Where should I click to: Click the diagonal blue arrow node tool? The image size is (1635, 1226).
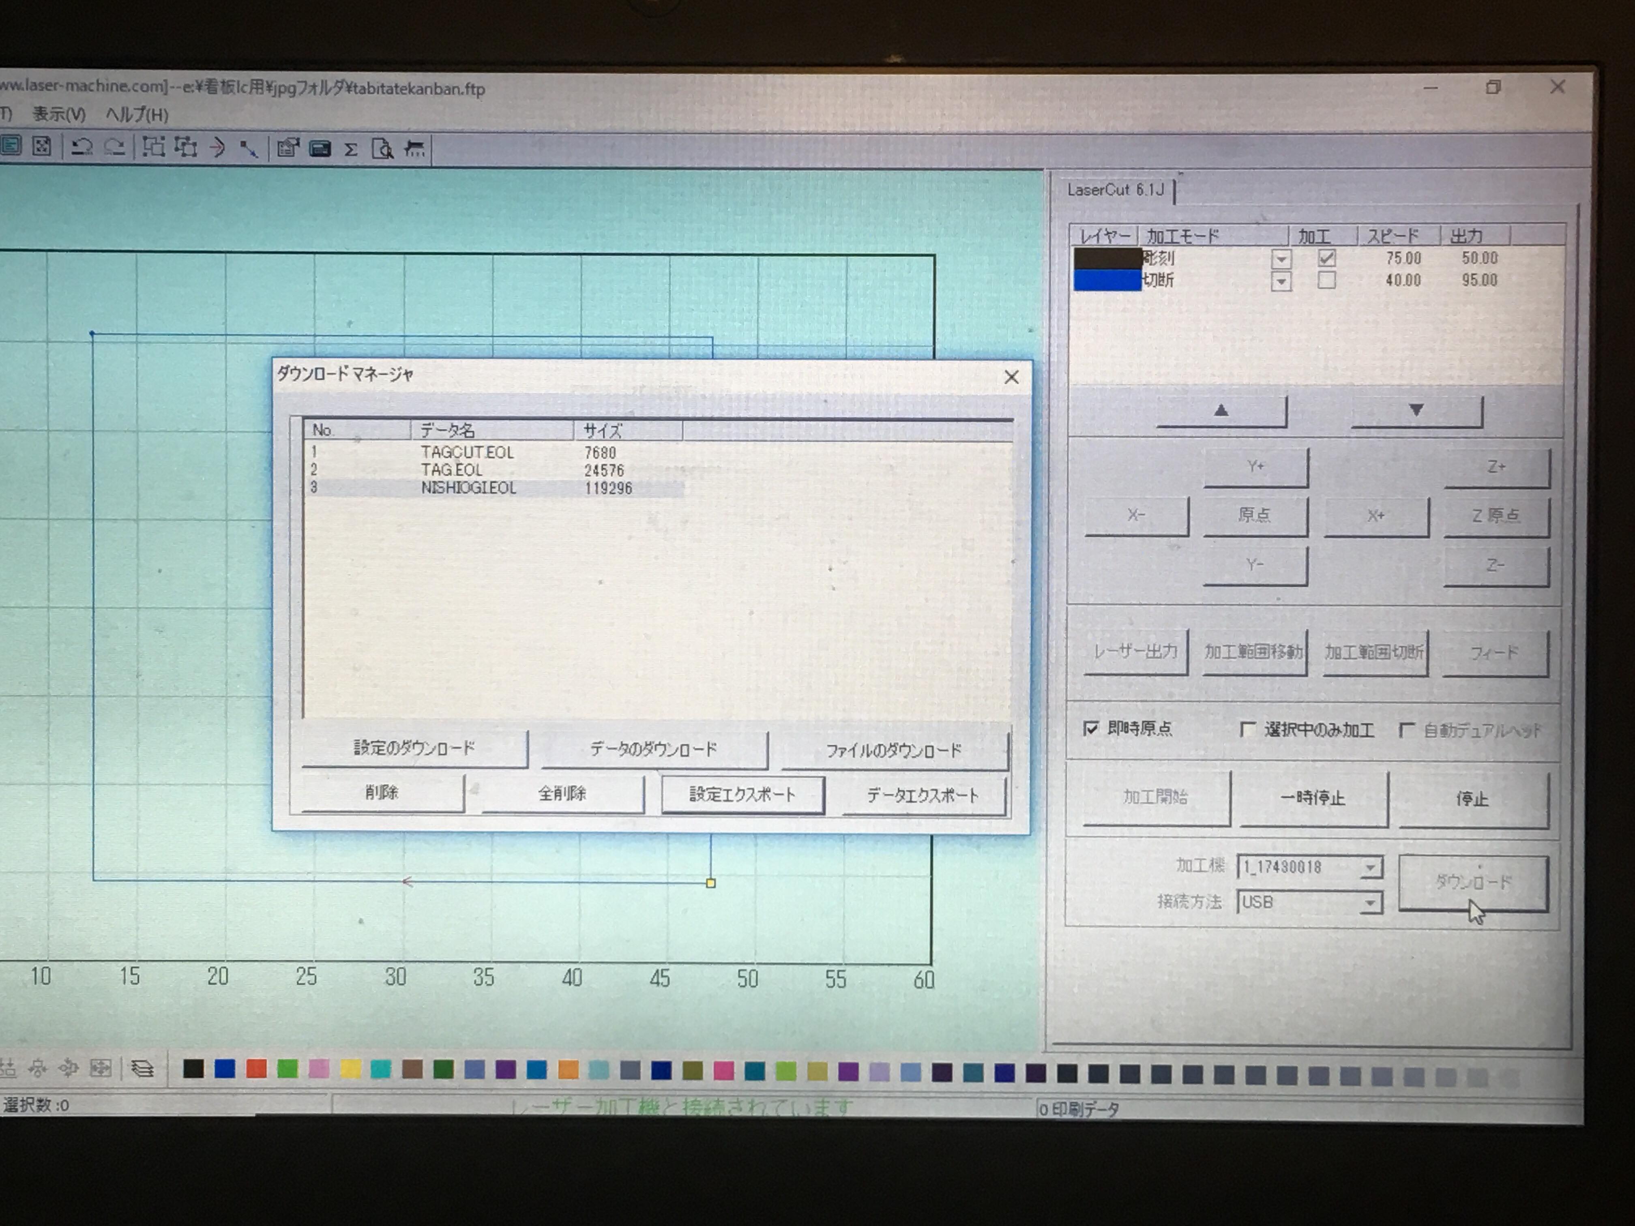[x=248, y=149]
